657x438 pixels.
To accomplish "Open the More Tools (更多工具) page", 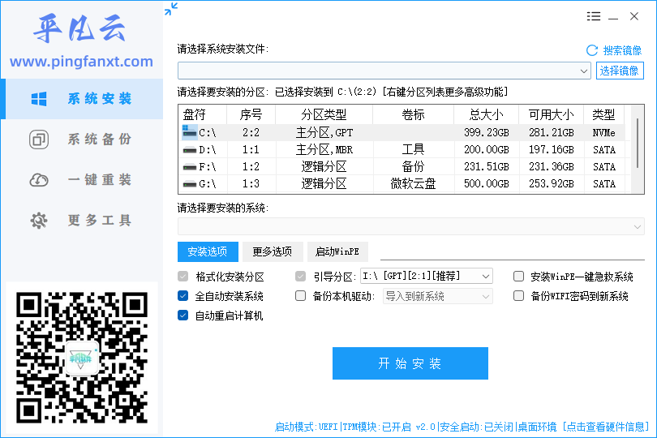I will (x=82, y=220).
